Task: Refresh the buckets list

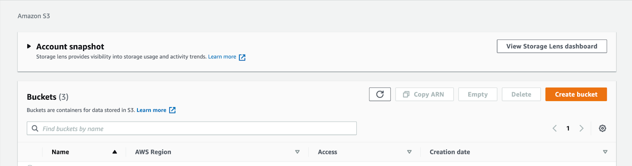Action: pos(380,94)
